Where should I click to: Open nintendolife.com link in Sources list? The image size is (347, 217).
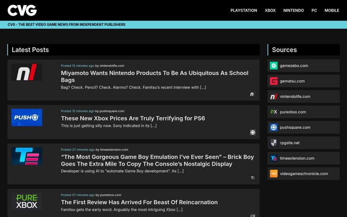tap(295, 96)
